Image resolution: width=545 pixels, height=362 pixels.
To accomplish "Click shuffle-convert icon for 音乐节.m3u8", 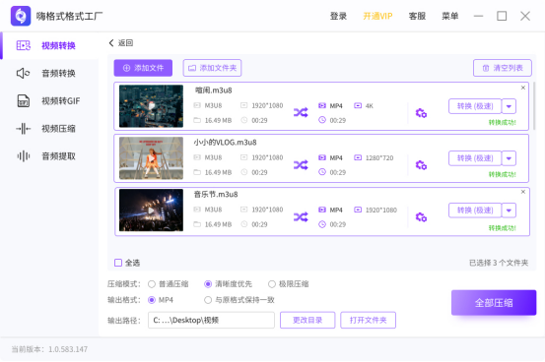I will point(301,217).
